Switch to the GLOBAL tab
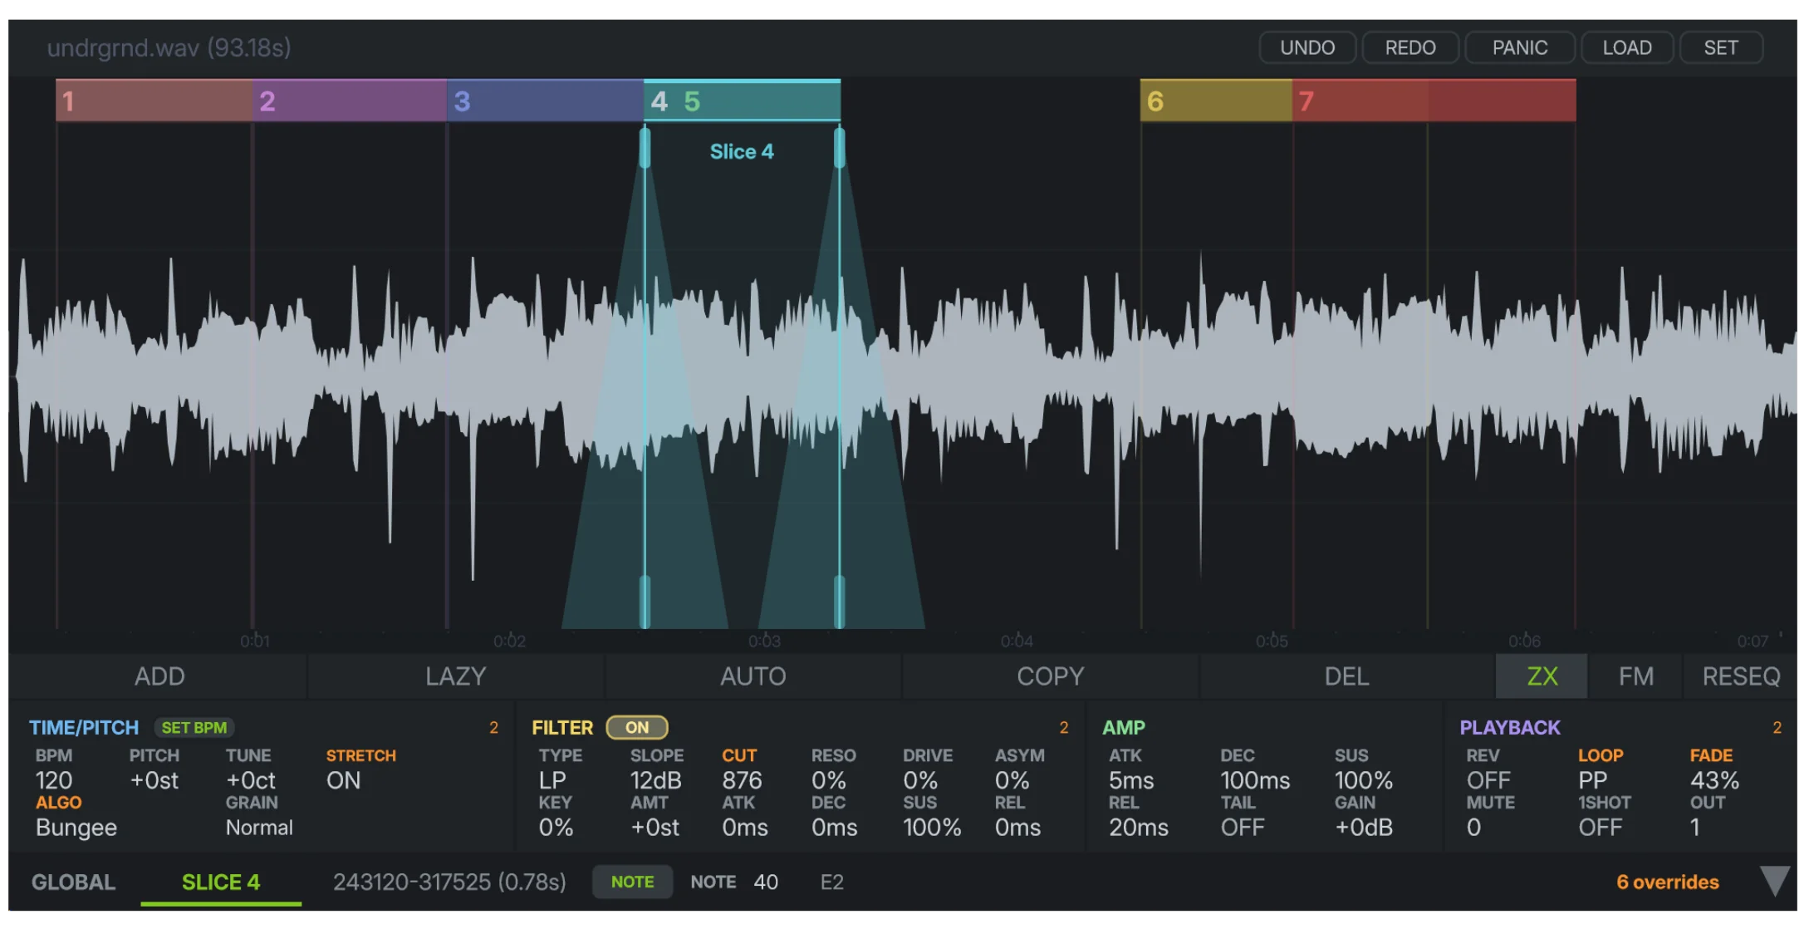 [72, 882]
